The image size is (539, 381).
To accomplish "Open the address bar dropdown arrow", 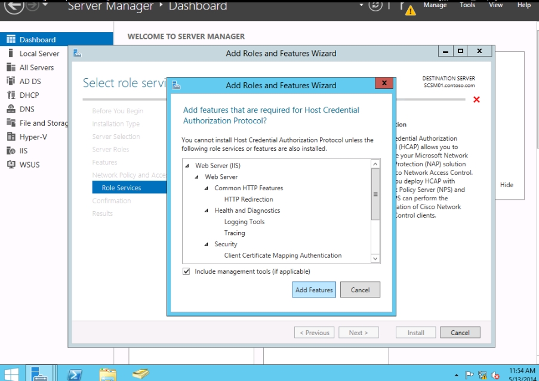I will (361, 5).
